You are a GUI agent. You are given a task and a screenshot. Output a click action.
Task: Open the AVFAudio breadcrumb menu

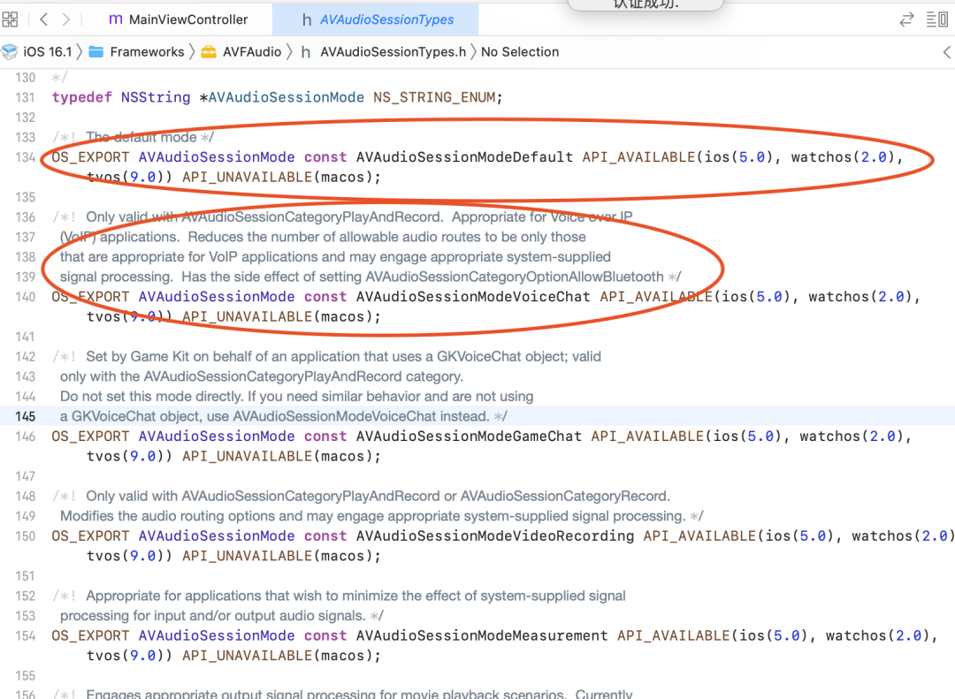[252, 51]
